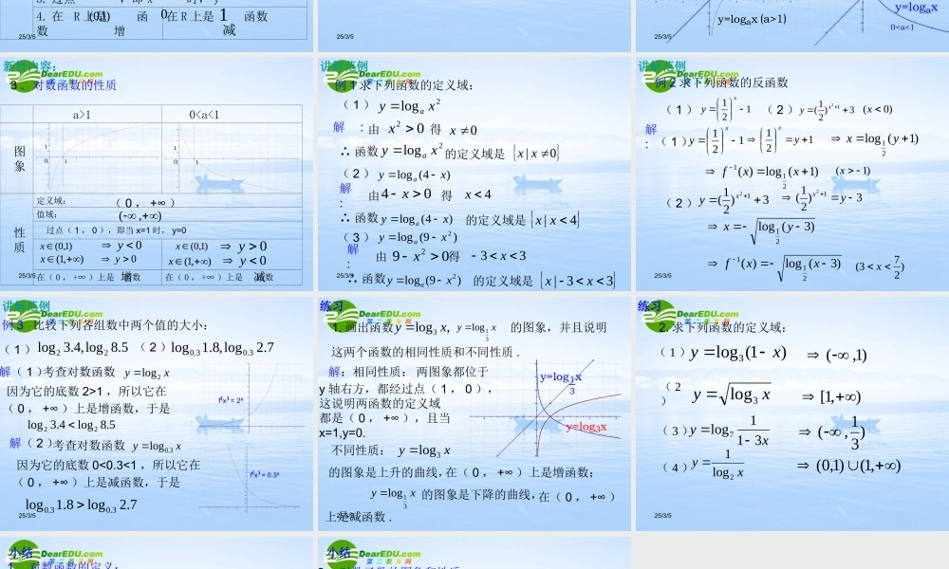
Task: Click the 图象 row label in the table
Action: [x=19, y=158]
